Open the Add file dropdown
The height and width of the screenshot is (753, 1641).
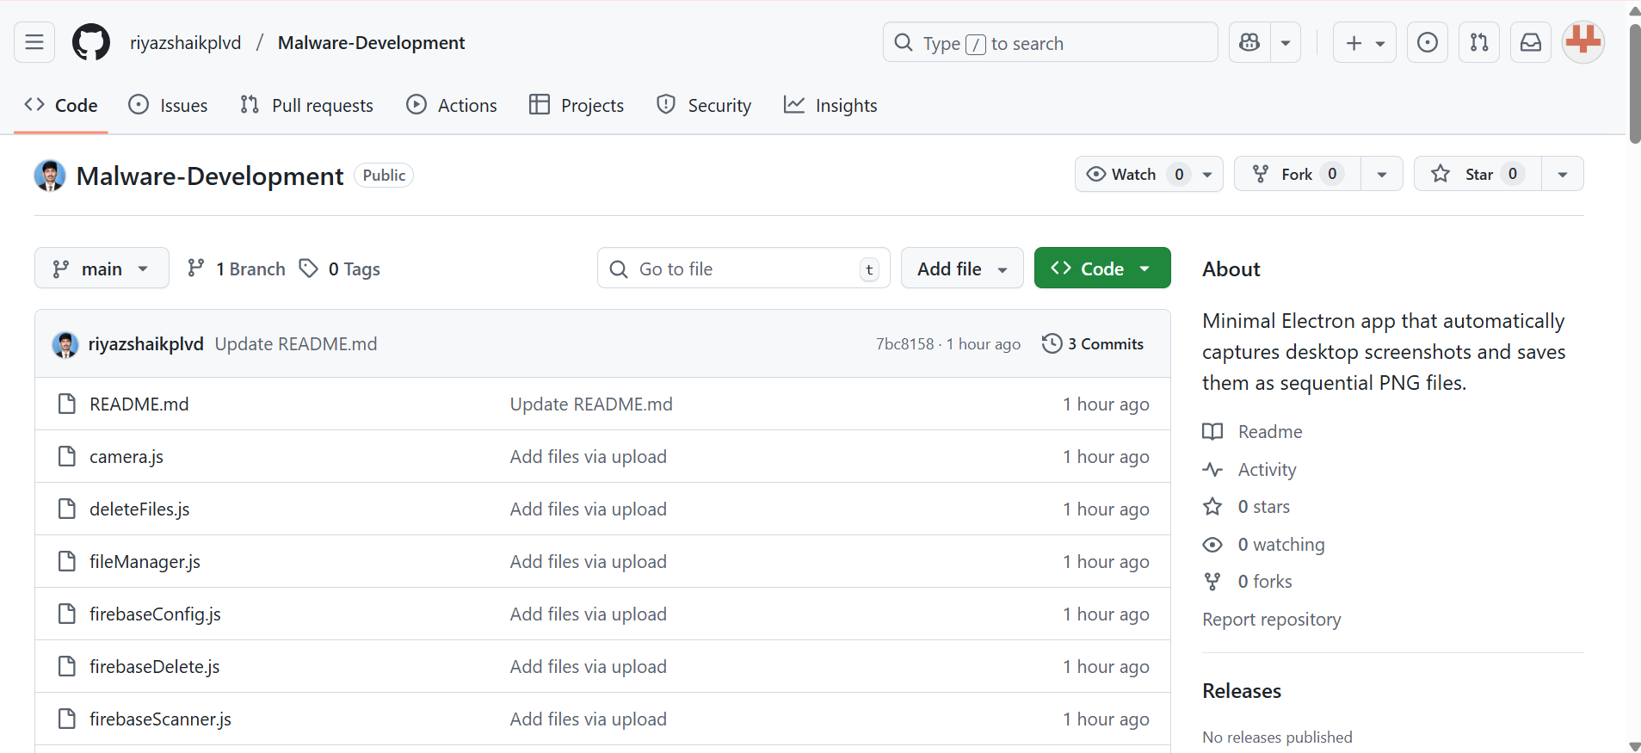coord(961,268)
